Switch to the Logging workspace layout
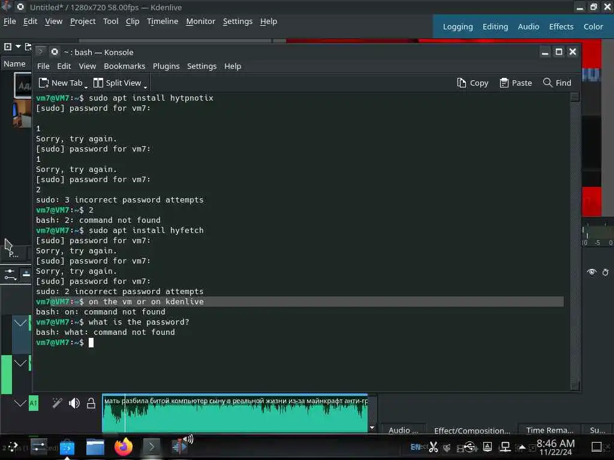 pos(458,26)
